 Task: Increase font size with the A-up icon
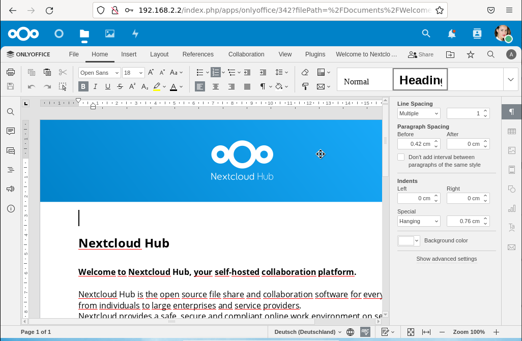(x=151, y=72)
